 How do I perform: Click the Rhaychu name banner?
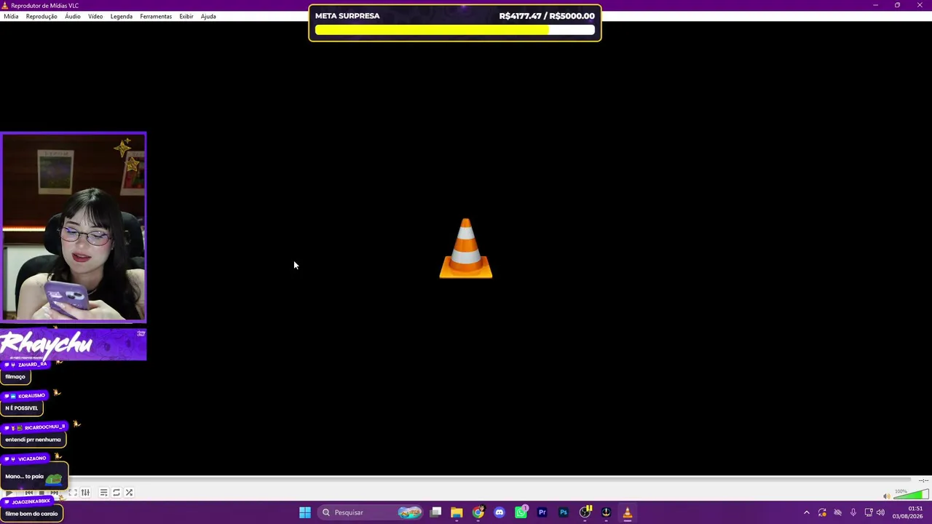[74, 345]
